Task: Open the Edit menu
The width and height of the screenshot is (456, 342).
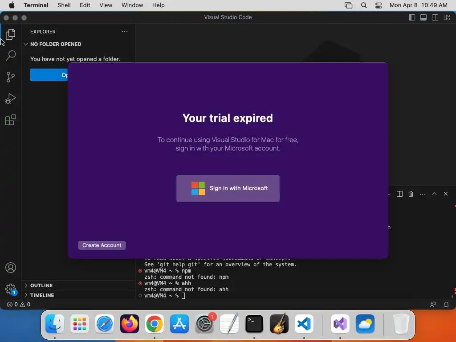Action: [x=85, y=5]
